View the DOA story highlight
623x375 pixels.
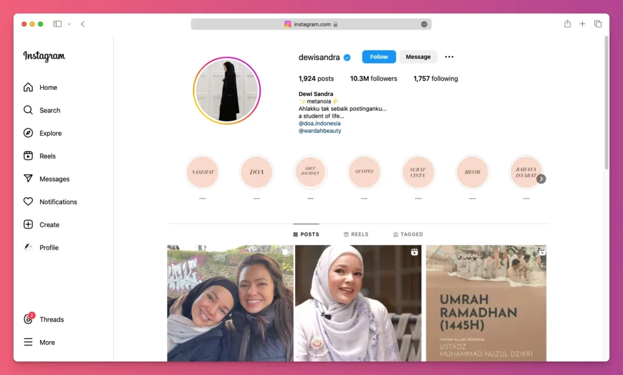tap(256, 172)
